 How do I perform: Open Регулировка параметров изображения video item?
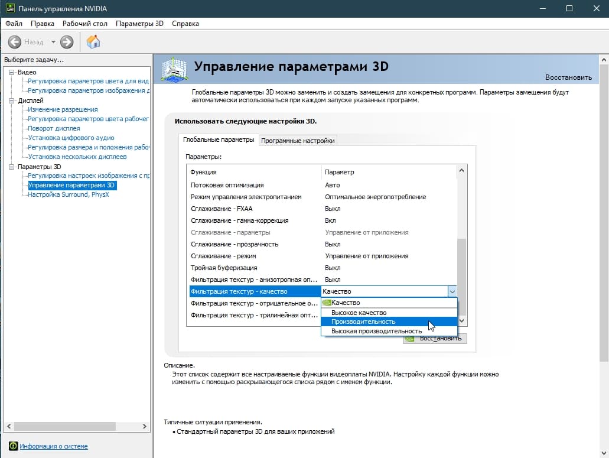point(88,90)
